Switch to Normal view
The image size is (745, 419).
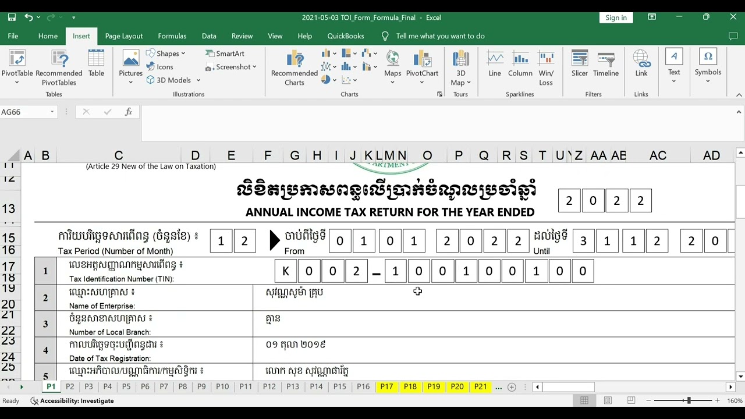click(584, 400)
